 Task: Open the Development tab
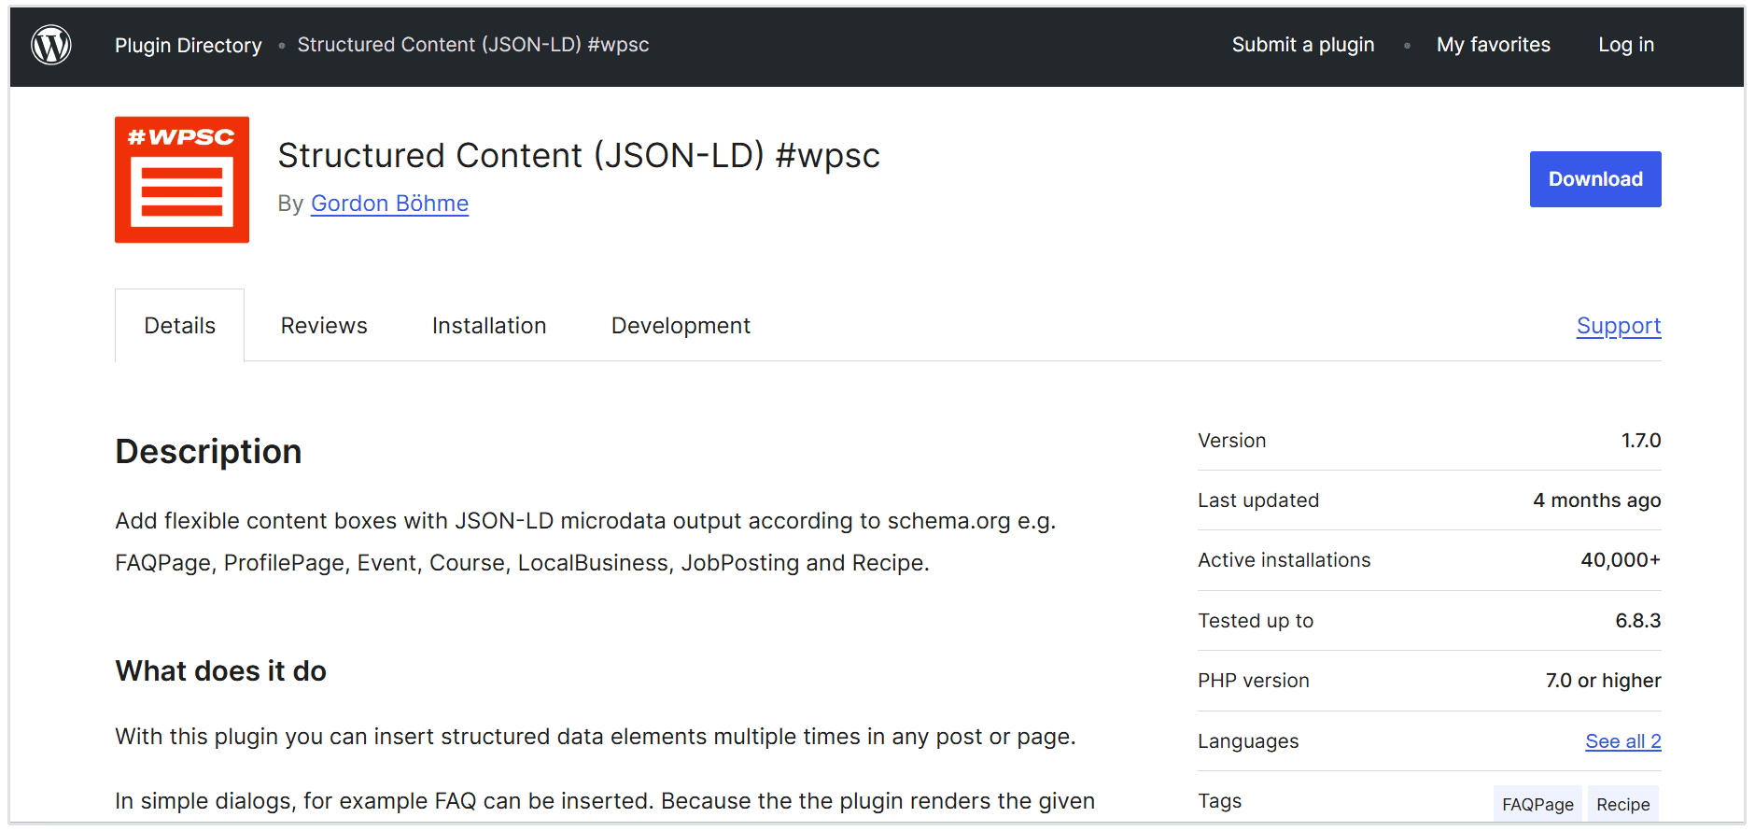coord(681,326)
